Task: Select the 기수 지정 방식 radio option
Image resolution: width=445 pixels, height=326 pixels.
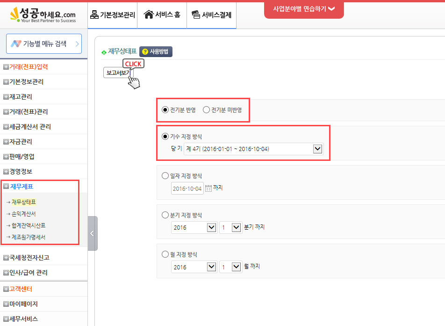Action: 165,137
